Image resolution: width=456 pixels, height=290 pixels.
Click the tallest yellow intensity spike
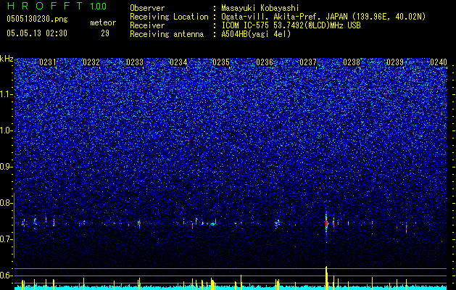[326, 278]
